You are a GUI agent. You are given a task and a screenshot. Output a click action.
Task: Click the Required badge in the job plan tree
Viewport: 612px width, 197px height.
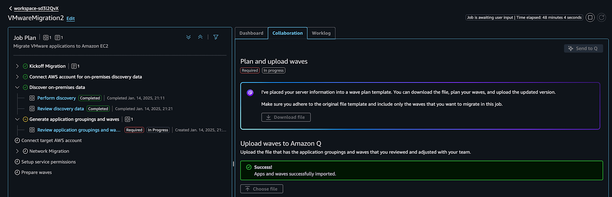point(134,130)
